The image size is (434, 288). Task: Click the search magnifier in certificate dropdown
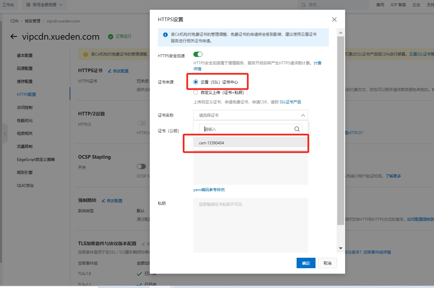click(297, 129)
